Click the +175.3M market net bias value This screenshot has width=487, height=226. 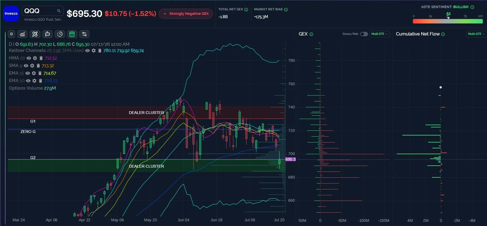[261, 17]
